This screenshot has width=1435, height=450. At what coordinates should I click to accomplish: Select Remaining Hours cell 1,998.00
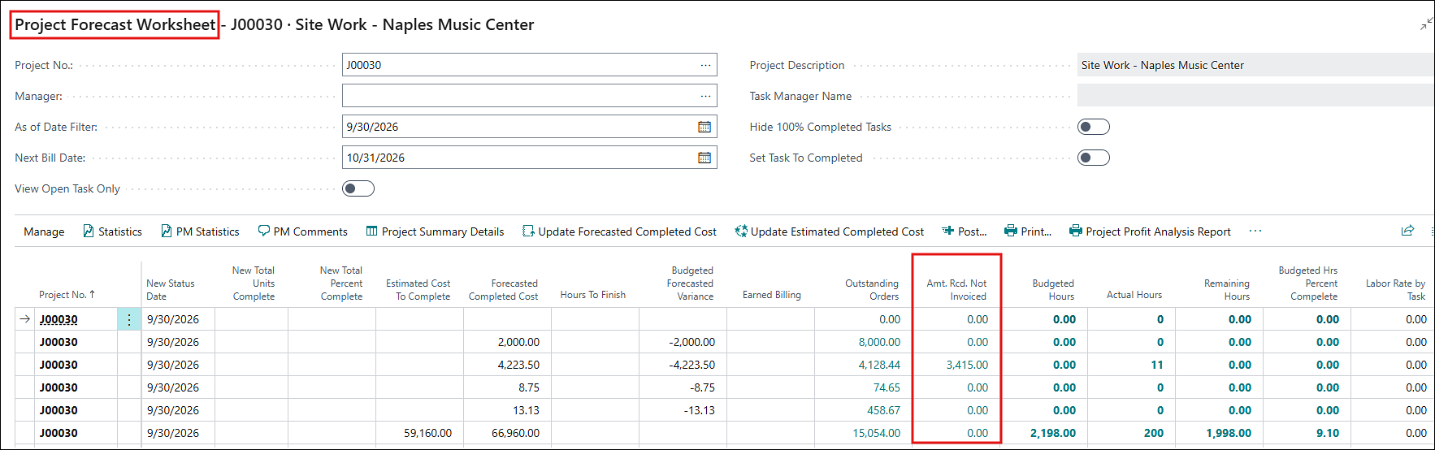point(1229,433)
